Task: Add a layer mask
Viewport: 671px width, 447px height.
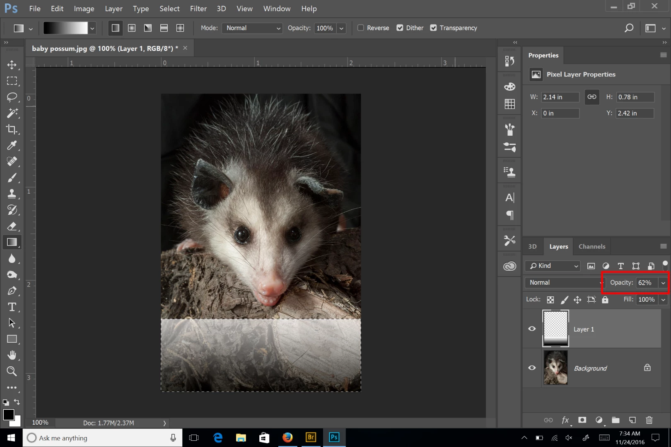Action: click(582, 420)
